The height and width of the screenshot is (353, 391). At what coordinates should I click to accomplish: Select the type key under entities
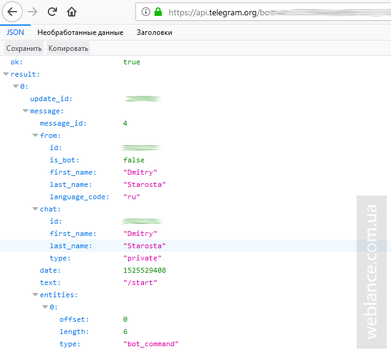pyautogui.click(x=70, y=344)
